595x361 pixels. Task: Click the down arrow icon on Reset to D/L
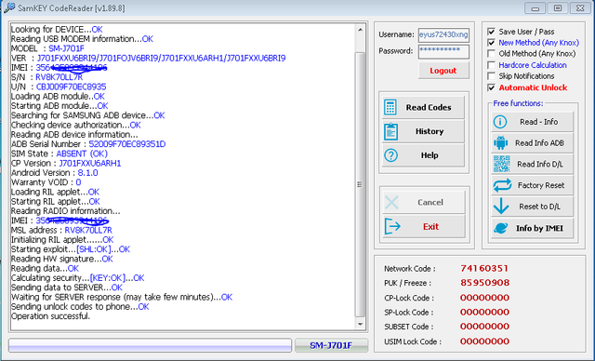(501, 207)
